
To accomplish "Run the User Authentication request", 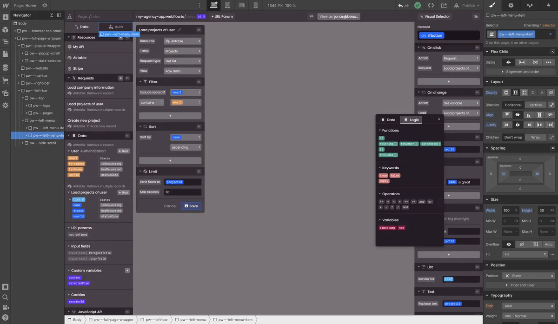I will (123, 151).
